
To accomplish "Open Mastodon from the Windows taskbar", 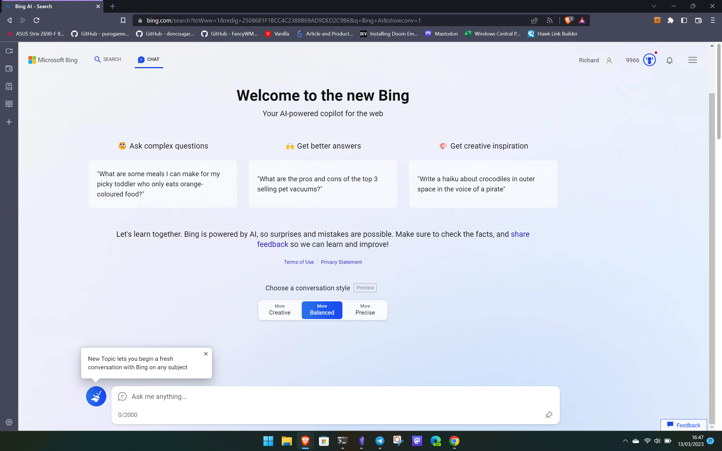I will pos(417,441).
